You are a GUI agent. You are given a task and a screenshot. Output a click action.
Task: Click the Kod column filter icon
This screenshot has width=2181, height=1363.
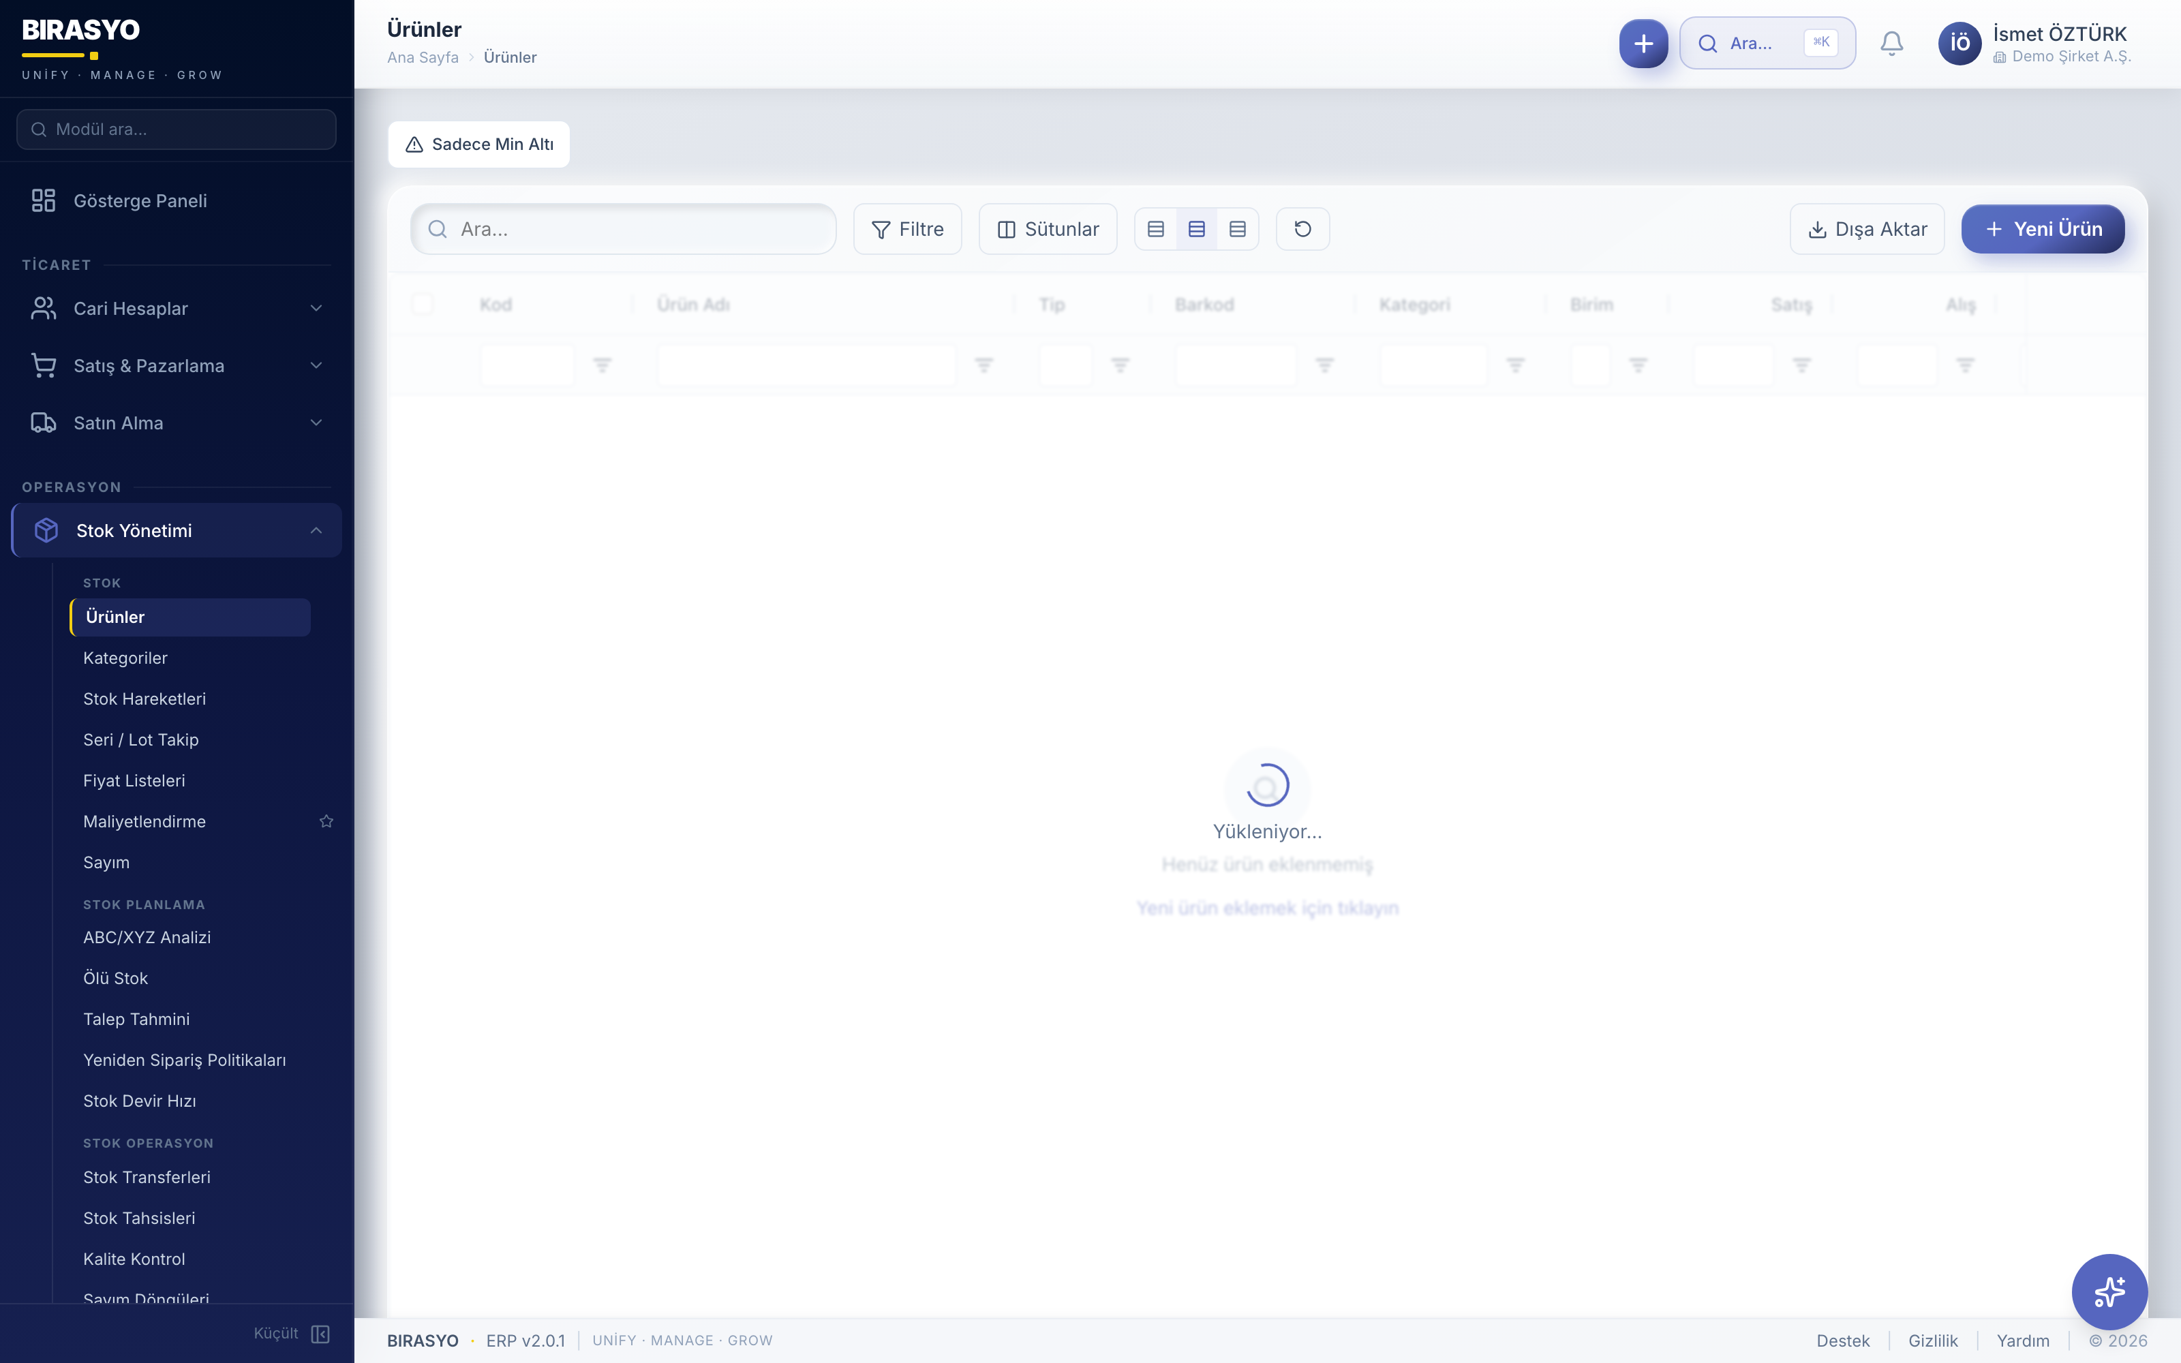(602, 365)
